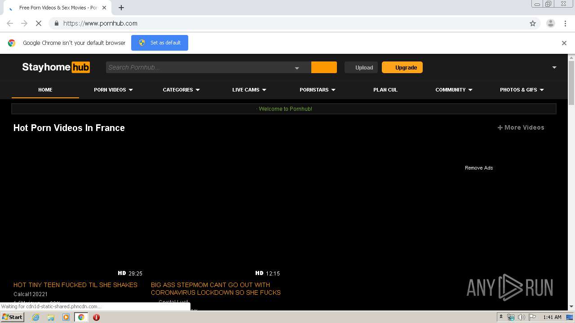Expand the Porn Videos navigation dropdown
The width and height of the screenshot is (575, 323).
[x=113, y=90]
